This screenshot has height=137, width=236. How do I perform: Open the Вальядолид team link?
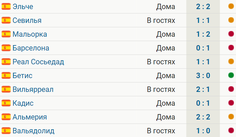[34, 131]
